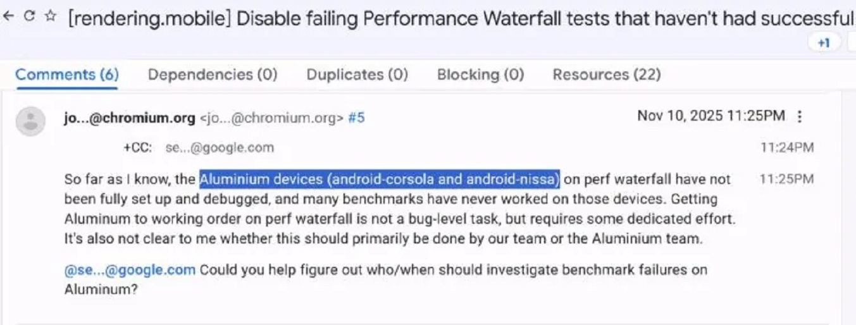The image size is (856, 325).
Task: Click the +CC se...@google.com address
Action: click(220, 148)
